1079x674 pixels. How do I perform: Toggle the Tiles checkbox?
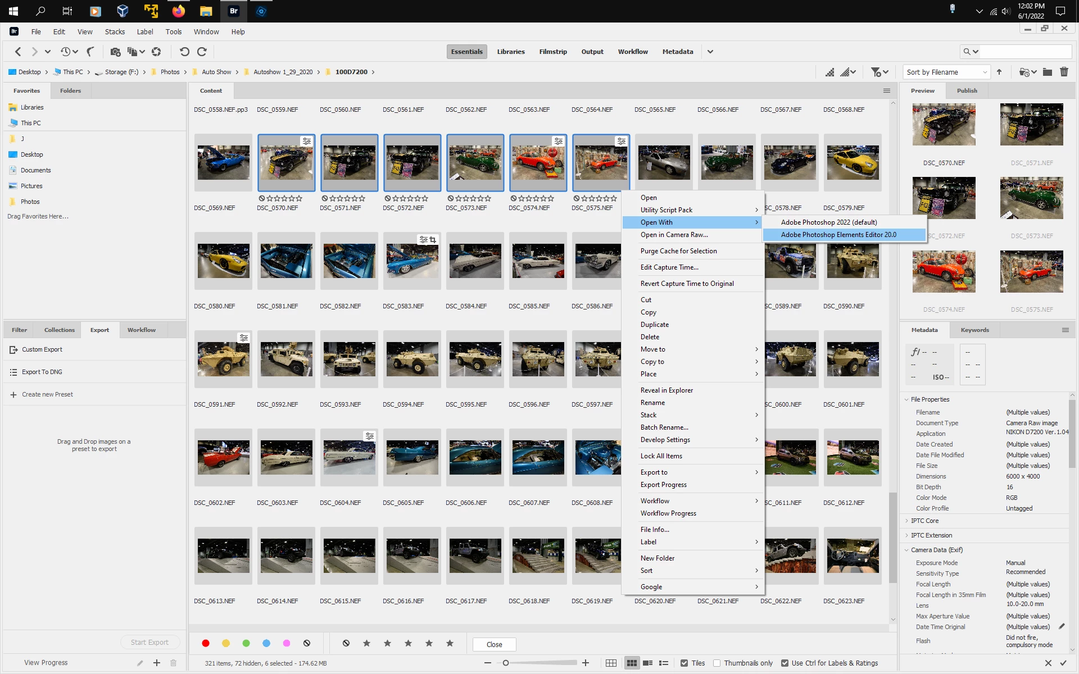coord(684,663)
